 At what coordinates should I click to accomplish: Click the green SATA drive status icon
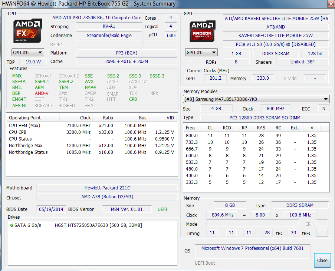pyautogui.click(x=12, y=225)
